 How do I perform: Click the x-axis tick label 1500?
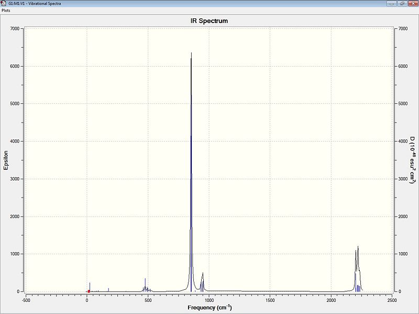pyautogui.click(x=270, y=300)
